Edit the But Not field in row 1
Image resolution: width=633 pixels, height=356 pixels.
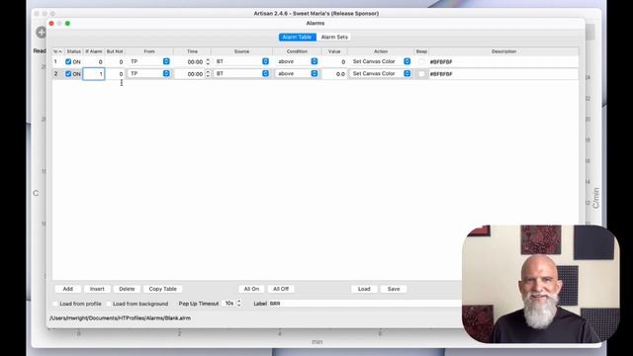[115, 61]
